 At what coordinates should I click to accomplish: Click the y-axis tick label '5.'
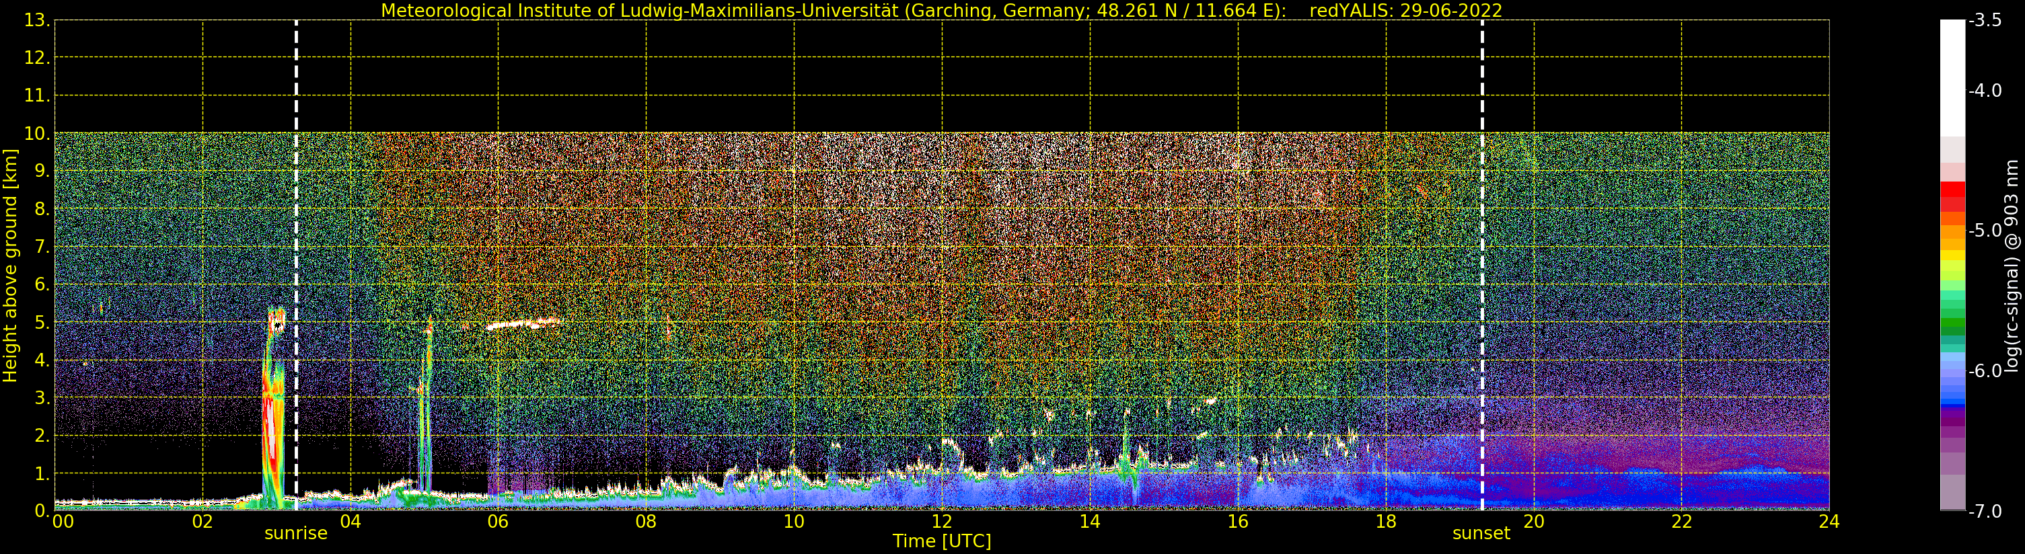pos(42,323)
